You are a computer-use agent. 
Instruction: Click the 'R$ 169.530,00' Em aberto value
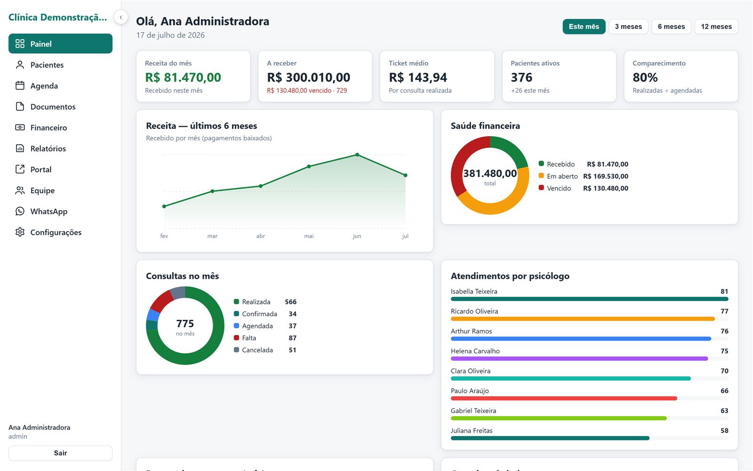click(606, 176)
